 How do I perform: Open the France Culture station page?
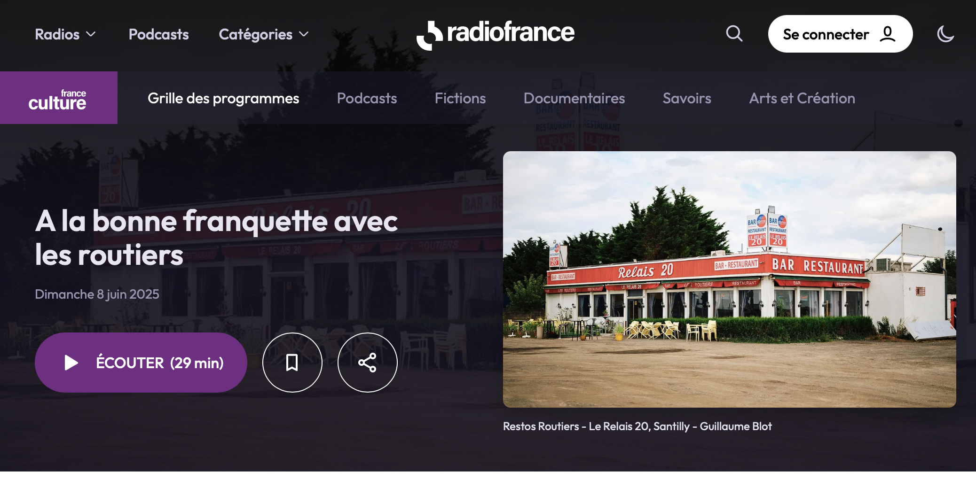pos(58,98)
